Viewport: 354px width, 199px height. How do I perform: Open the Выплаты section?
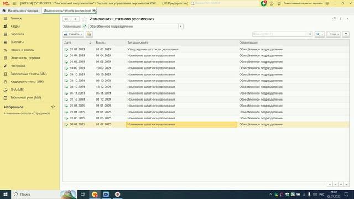pyautogui.click(x=17, y=42)
